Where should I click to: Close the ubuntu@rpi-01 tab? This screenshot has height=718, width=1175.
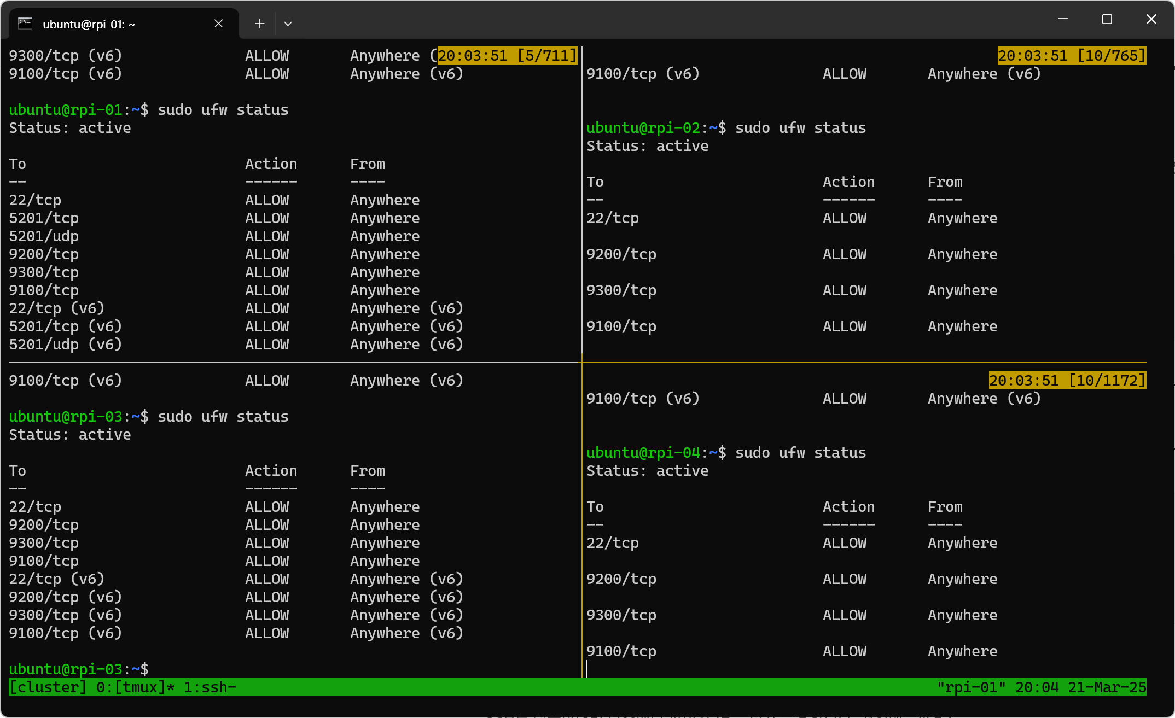tap(218, 24)
